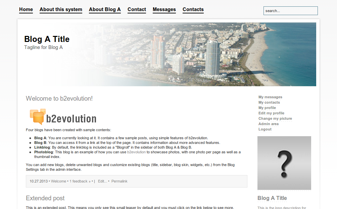Open About Blog A in top menu

coord(105,9)
